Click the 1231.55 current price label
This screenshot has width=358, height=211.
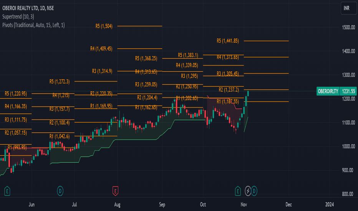348,91
